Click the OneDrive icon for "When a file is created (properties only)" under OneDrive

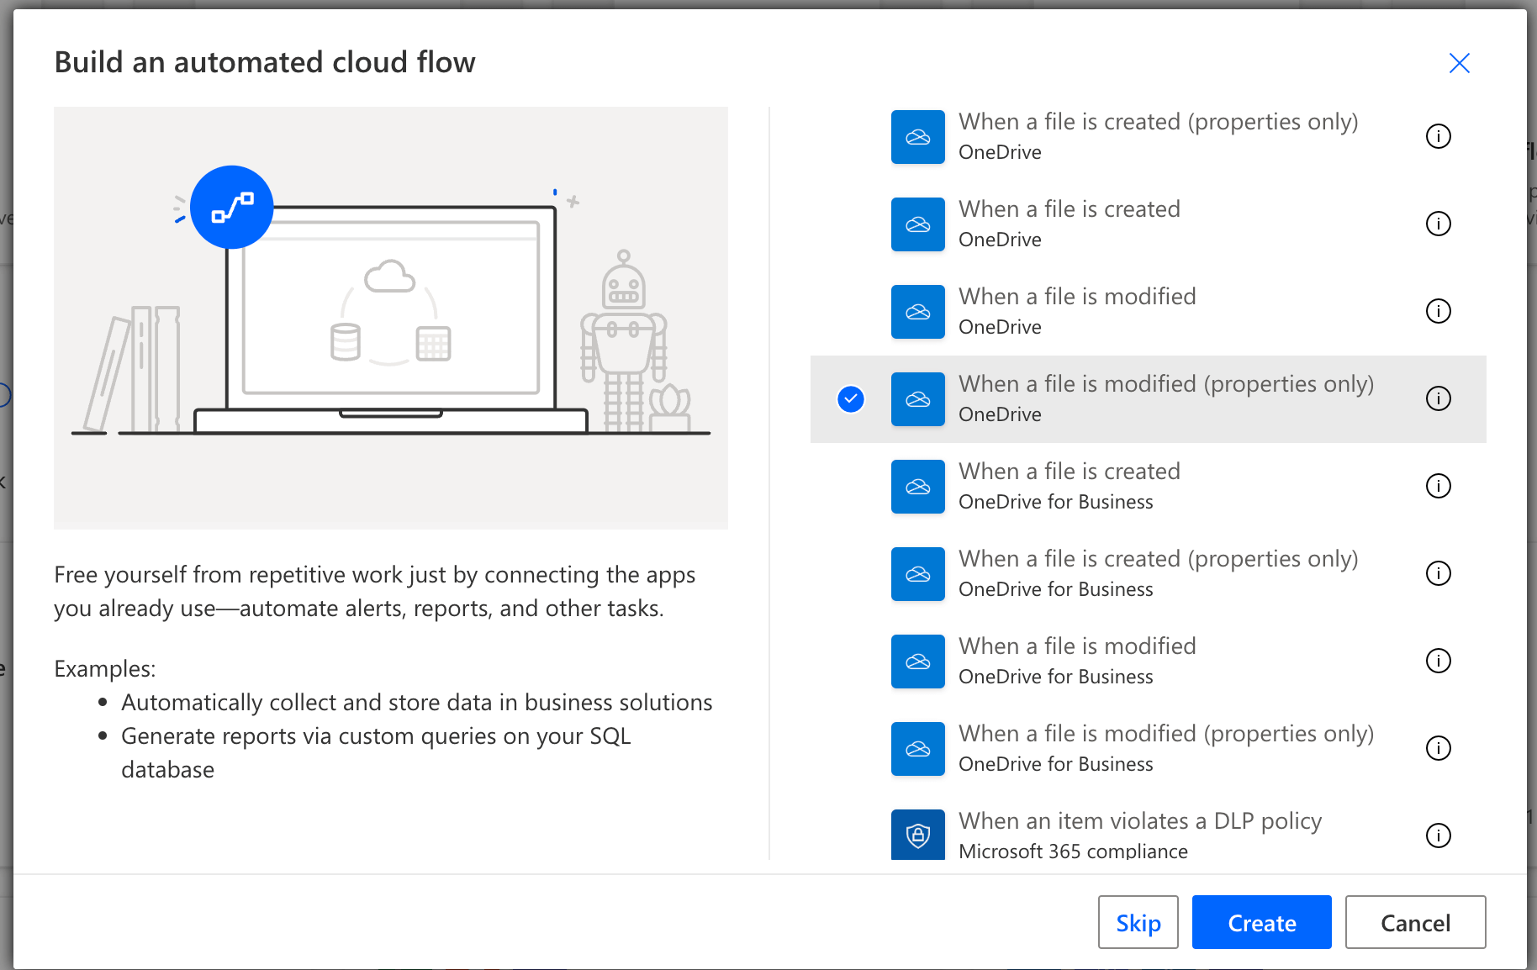click(x=918, y=137)
